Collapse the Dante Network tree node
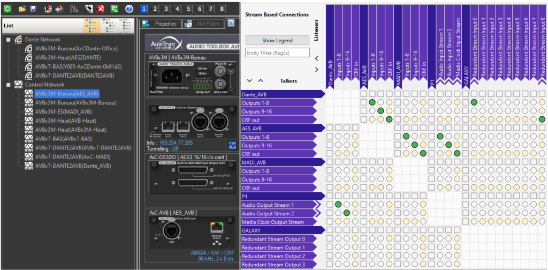 pyautogui.click(x=9, y=40)
